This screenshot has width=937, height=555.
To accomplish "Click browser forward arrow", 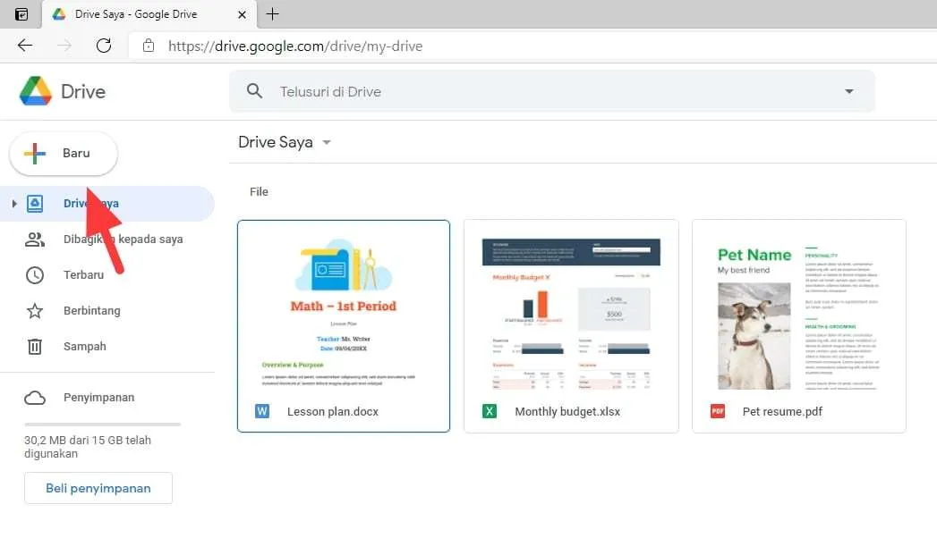I will (x=64, y=46).
